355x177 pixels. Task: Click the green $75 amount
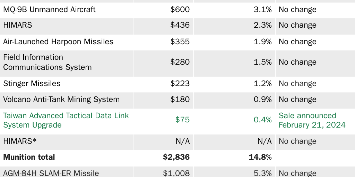[x=182, y=120]
